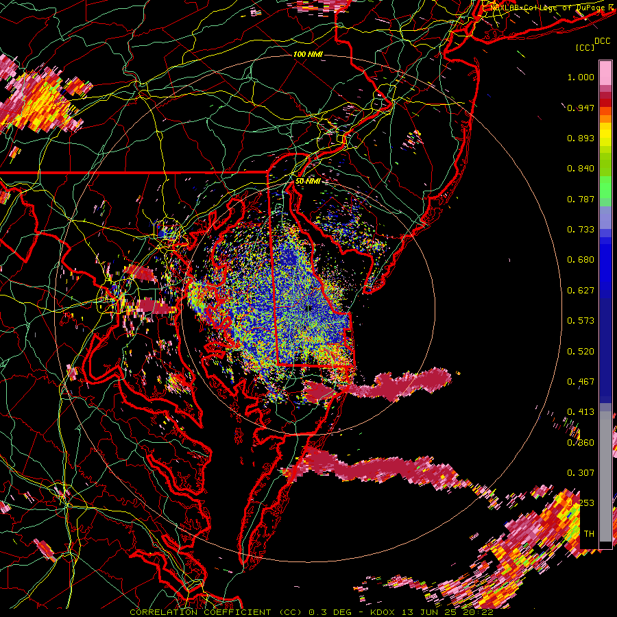Click the 0.680 legend value
The width and height of the screenshot is (617, 617).
pyautogui.click(x=581, y=260)
